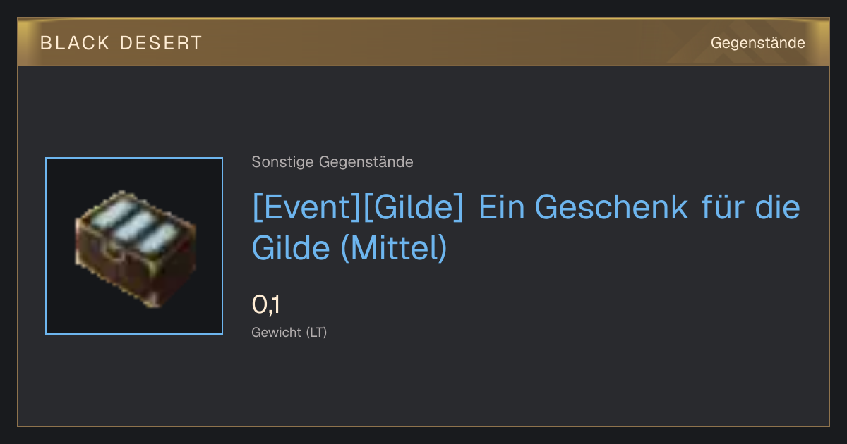Click the Gewicht (LT) label

289,333
